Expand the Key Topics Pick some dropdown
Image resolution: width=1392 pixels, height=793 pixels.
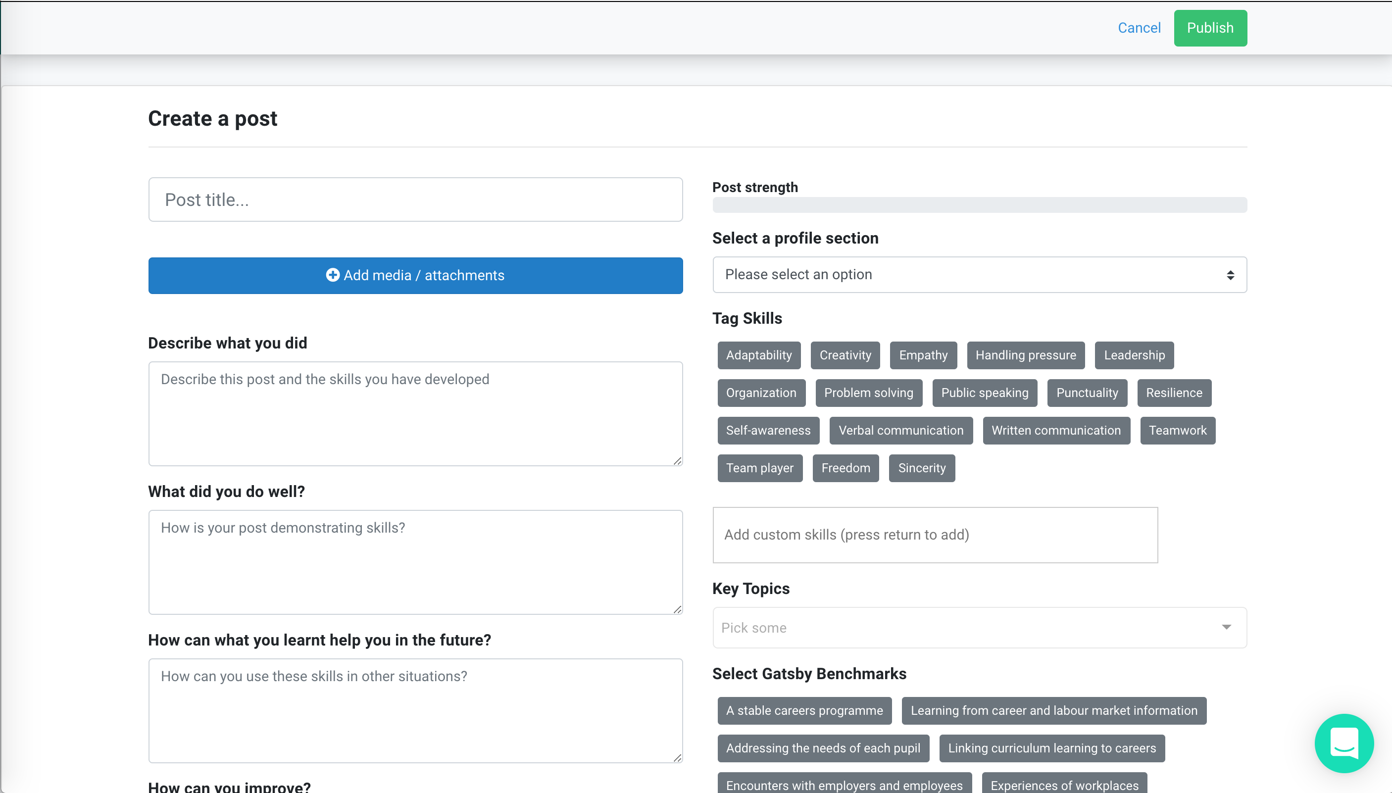pyautogui.click(x=979, y=628)
